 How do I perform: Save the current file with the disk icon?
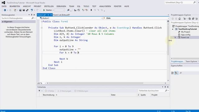[24, 10]
